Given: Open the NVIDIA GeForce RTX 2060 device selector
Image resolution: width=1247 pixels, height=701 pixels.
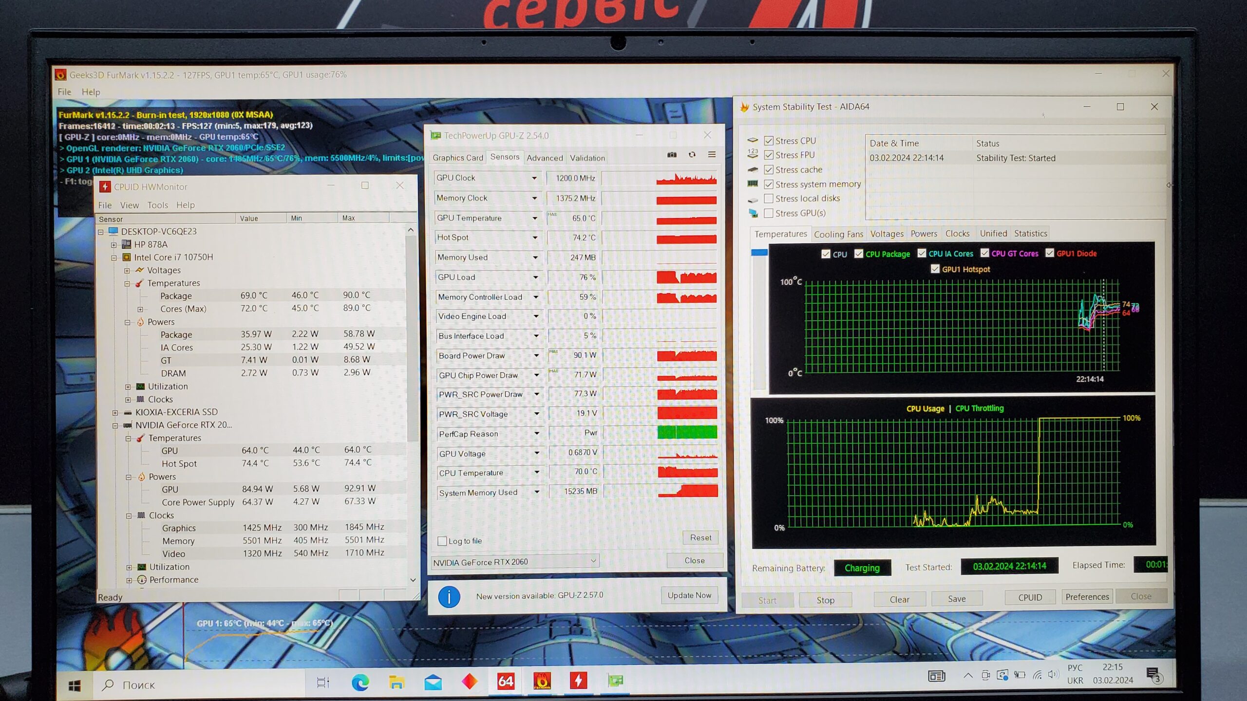Looking at the screenshot, I should click(x=514, y=562).
